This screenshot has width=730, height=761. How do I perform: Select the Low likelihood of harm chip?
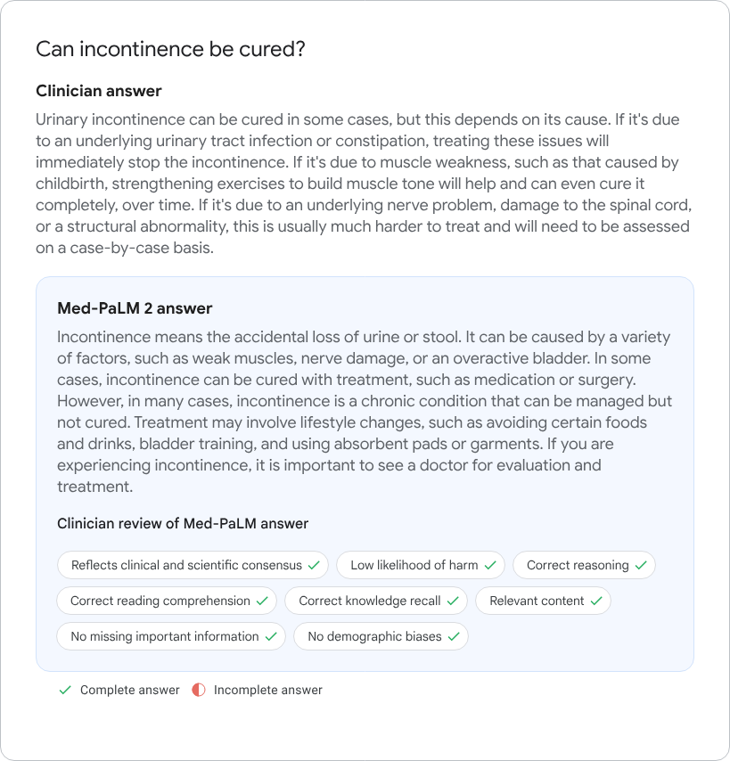[x=421, y=565]
